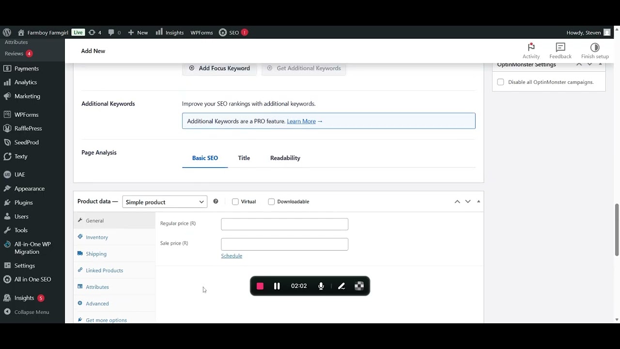The width and height of the screenshot is (620, 349).
Task: Tick the Downloadable checkbox
Action: coord(271,202)
